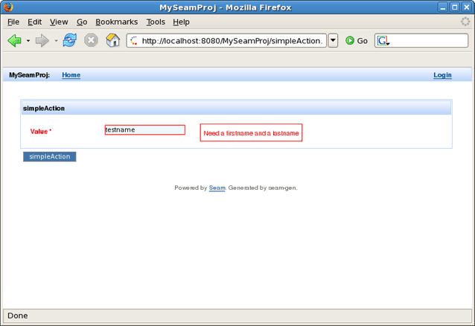This screenshot has width=475, height=326.
Task: Minimize the Firefox window
Action: click(443, 7)
